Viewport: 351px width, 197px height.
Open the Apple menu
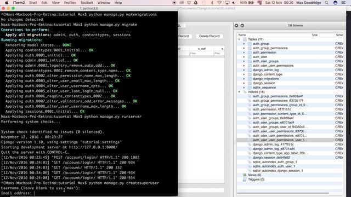[x=7, y=3]
